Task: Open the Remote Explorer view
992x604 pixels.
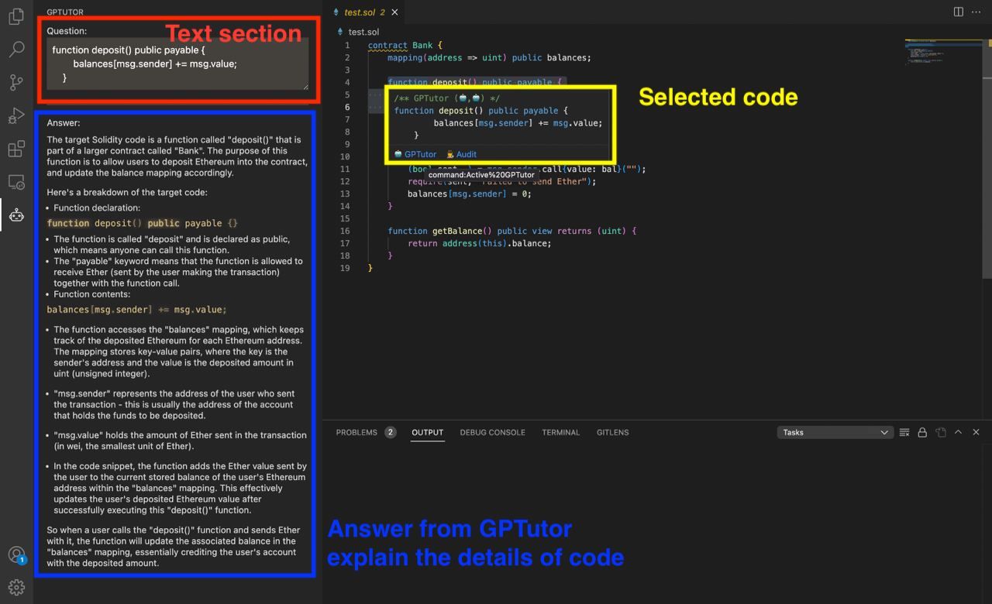Action: tap(16, 183)
